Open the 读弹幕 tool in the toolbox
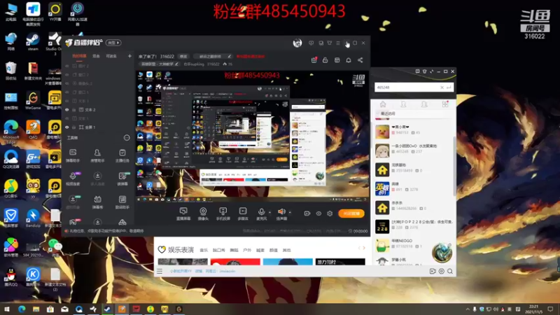560x315 pixels. click(122, 178)
